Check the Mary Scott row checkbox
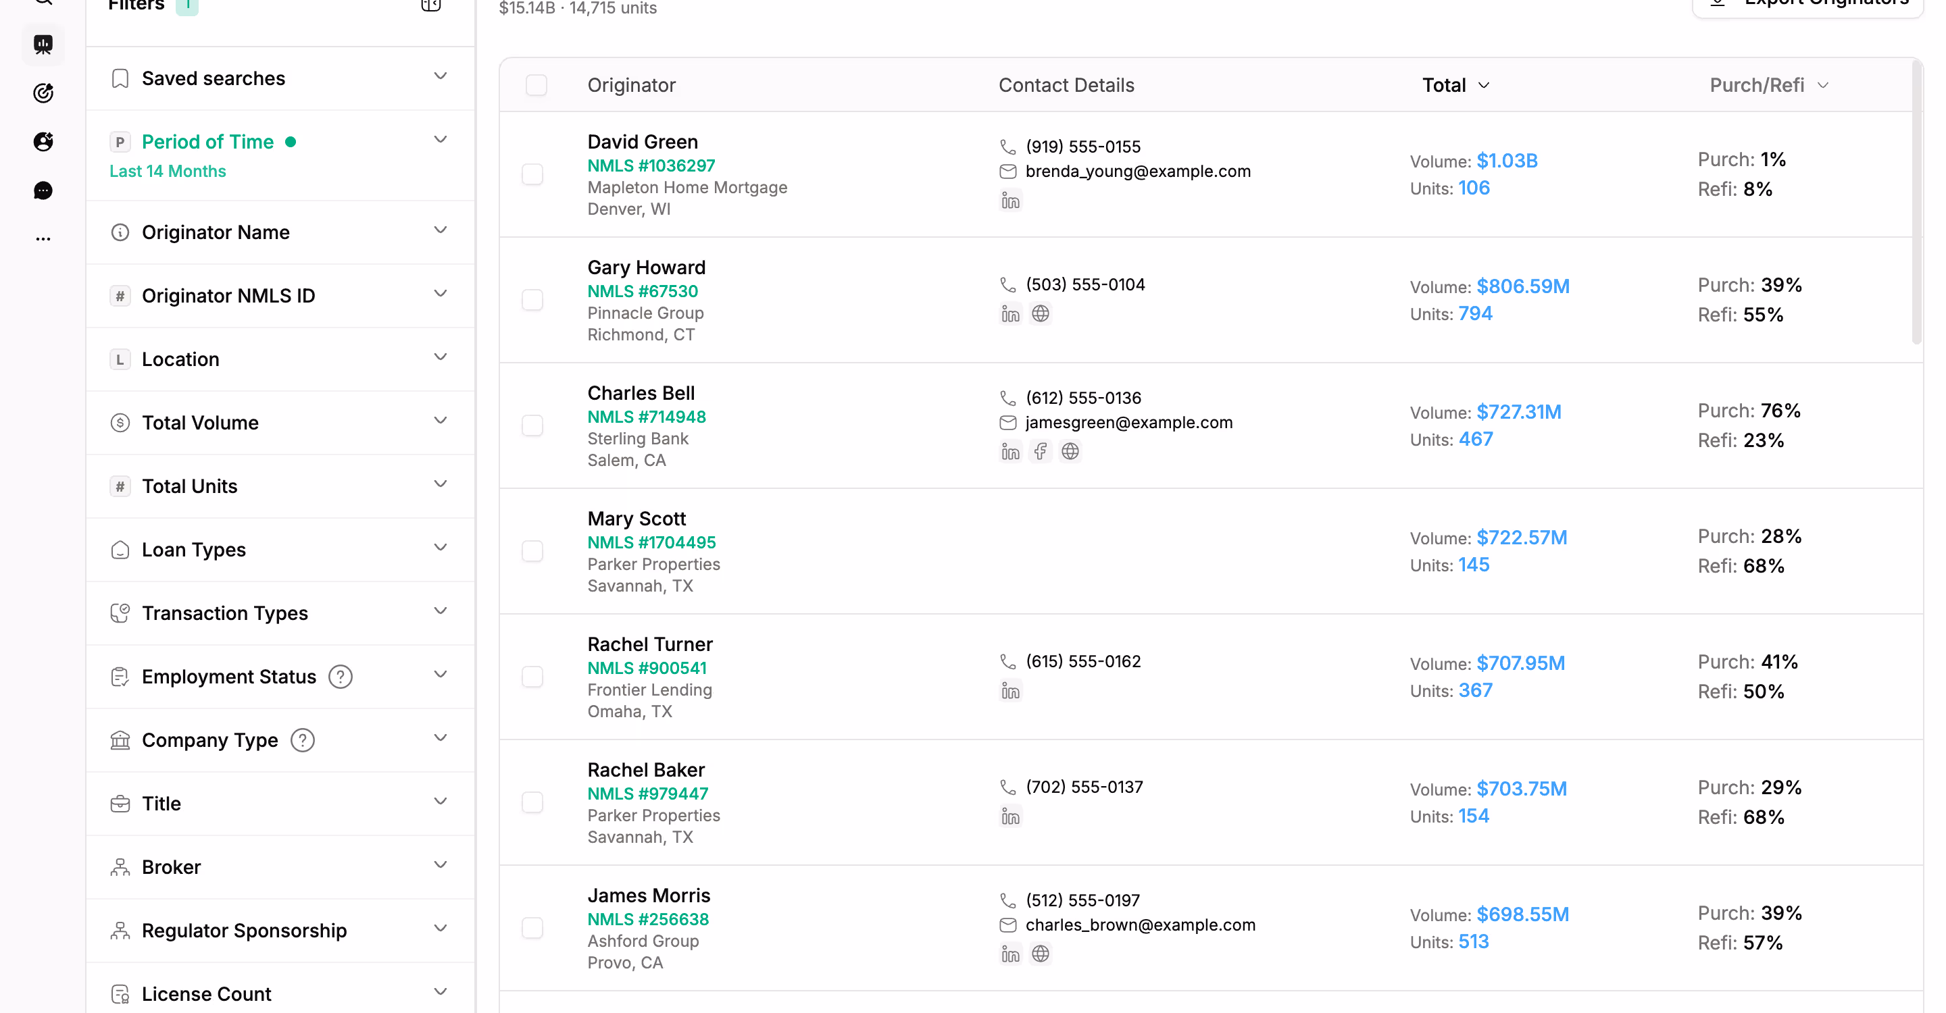This screenshot has height=1013, width=1946. [x=532, y=551]
